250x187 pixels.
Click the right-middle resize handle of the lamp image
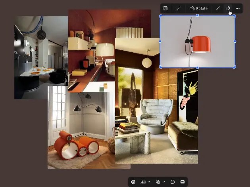pos(235,41)
